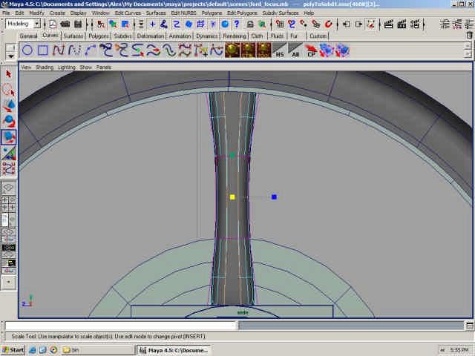This screenshot has height=356, width=475.
Task: Click the NURBS square shelf icon
Action: (43, 50)
